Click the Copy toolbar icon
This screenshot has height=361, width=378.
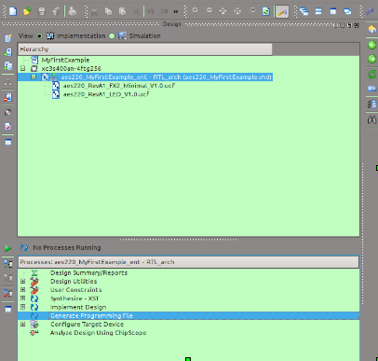pos(108,11)
